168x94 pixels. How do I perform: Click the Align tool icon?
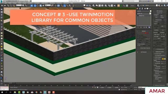[x=90, y=5]
